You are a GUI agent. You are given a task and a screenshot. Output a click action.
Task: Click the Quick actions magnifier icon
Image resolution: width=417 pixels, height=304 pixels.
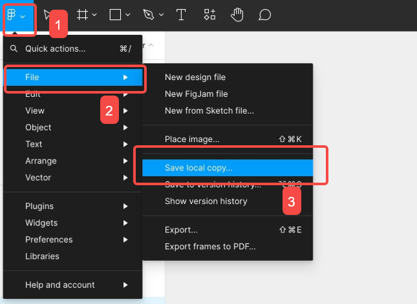click(14, 48)
